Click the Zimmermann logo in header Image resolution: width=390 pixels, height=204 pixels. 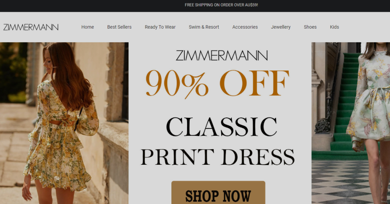31,27
